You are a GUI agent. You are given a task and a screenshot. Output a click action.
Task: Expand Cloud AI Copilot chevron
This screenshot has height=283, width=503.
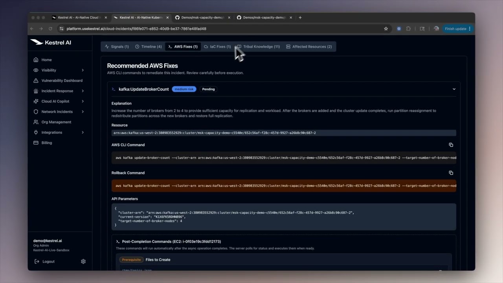tap(83, 101)
